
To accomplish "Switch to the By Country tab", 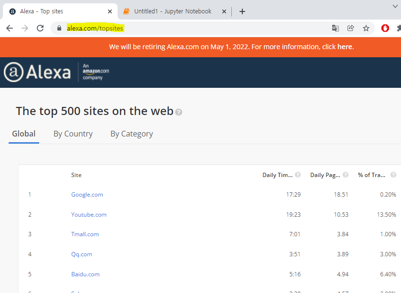I will [73, 134].
